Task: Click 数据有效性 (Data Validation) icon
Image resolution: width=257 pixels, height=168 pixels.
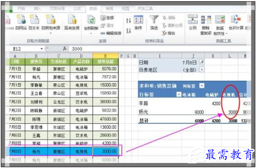Action: (x=220, y=20)
